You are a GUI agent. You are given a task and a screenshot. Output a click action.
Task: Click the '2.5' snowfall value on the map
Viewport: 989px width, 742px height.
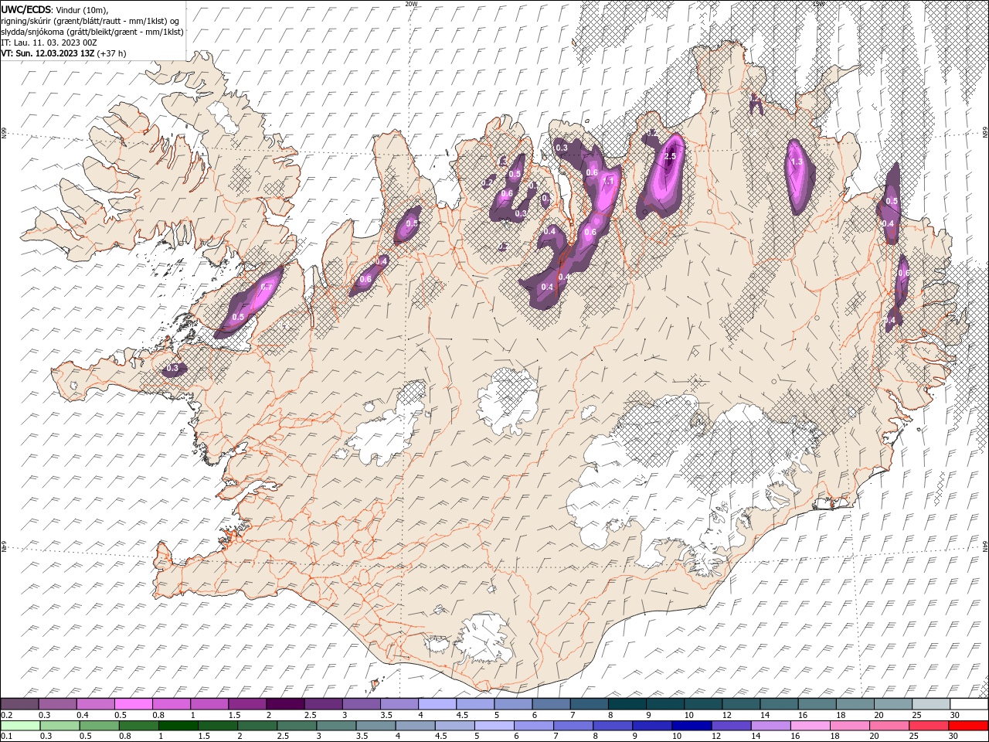pos(670,157)
